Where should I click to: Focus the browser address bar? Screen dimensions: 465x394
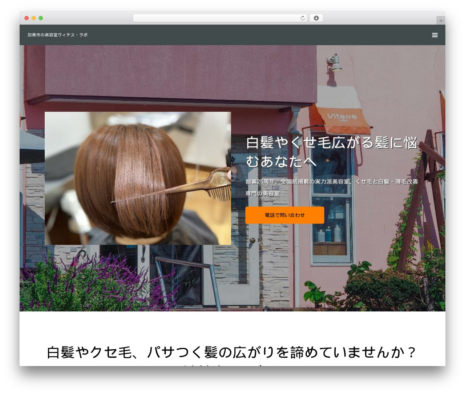(220, 18)
